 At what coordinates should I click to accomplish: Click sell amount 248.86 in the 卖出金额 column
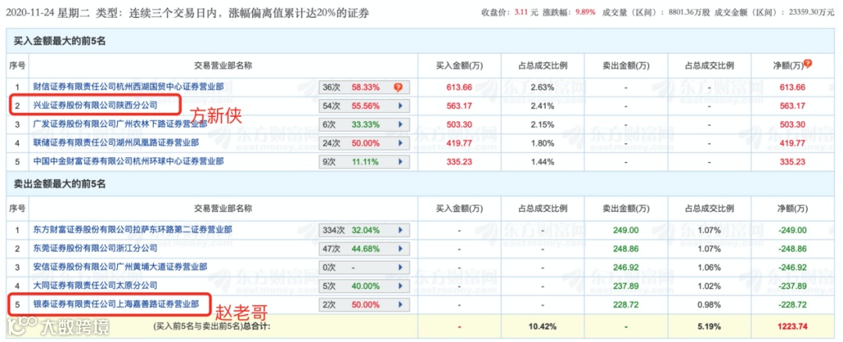(626, 249)
